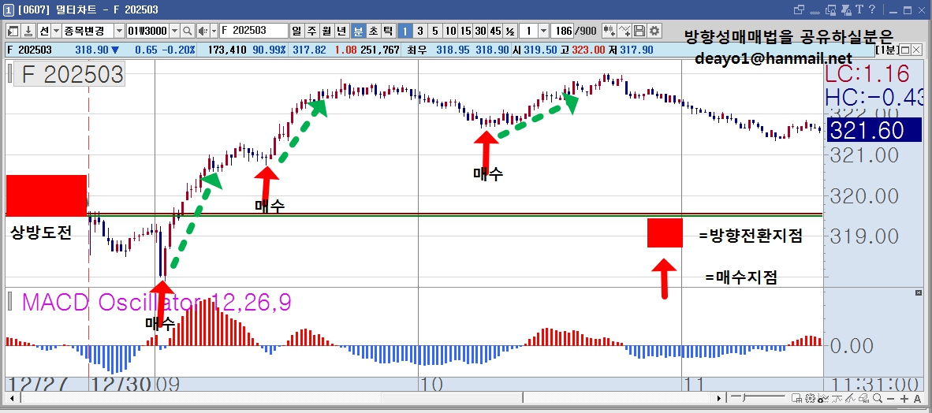Viewport: 932px width, 413px height.
Task: Click the data window grid icon in bottom bar
Action: [x=796, y=398]
